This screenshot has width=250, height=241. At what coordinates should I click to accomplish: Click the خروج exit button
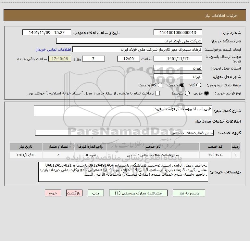(x=53, y=193)
